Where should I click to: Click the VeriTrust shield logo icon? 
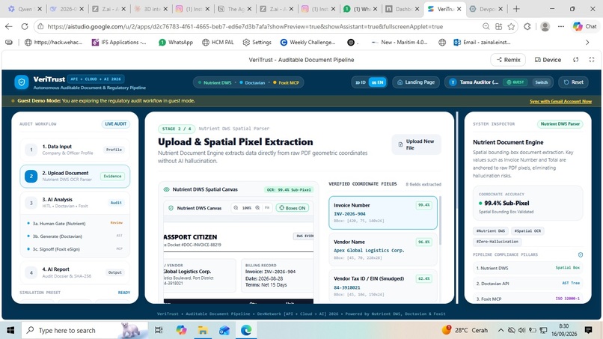[x=22, y=82]
